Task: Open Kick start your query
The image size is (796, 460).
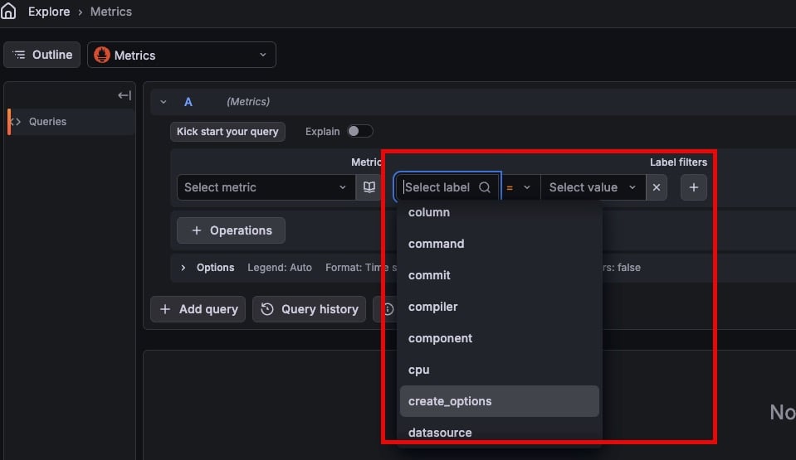Action: click(227, 132)
